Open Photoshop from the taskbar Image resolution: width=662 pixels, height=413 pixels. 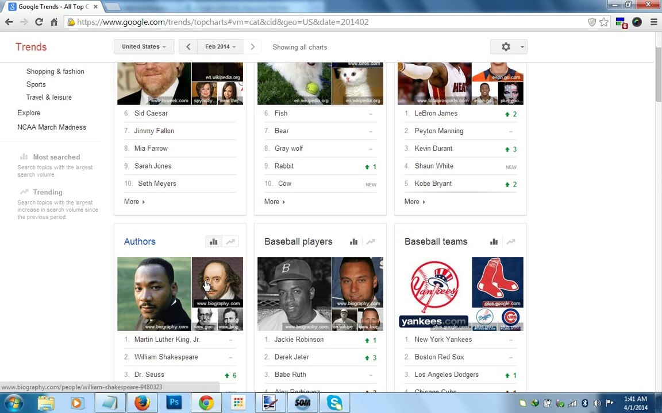[174, 403]
